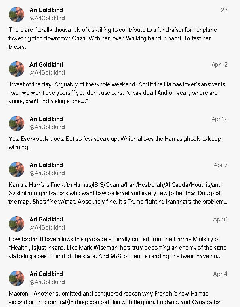240x307 pixels.
Task: Open avatar on first Apr 12 tweet
Action: 17,69
